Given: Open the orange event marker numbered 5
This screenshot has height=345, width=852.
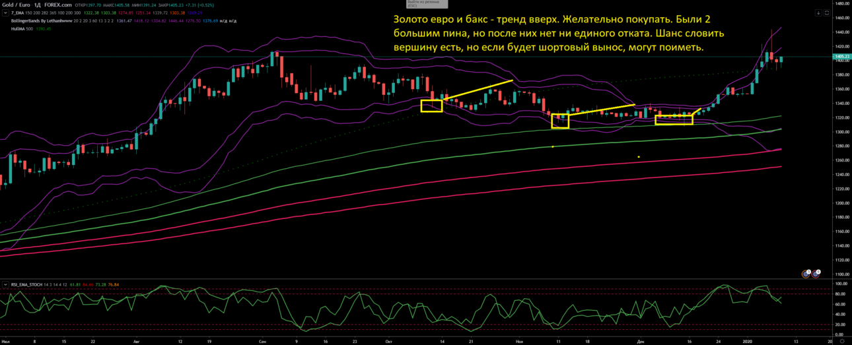Looking at the screenshot, I should pyautogui.click(x=806, y=272).
